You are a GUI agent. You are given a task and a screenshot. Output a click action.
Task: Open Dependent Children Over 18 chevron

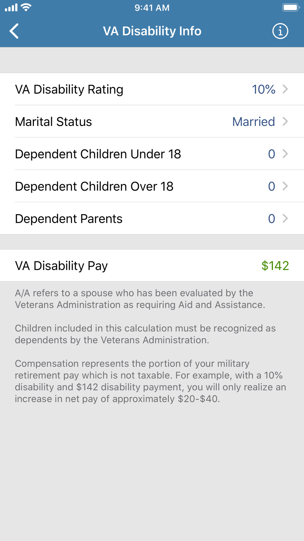285,186
